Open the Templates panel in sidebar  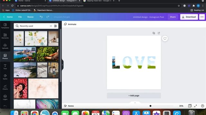5,26
